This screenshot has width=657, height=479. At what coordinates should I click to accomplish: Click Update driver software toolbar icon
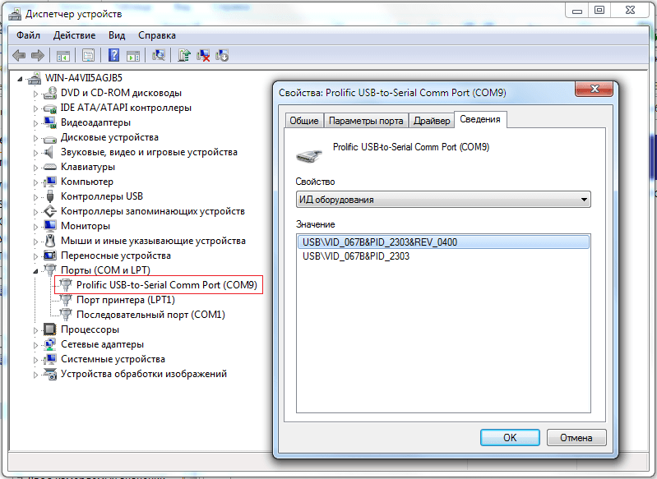pos(184,55)
